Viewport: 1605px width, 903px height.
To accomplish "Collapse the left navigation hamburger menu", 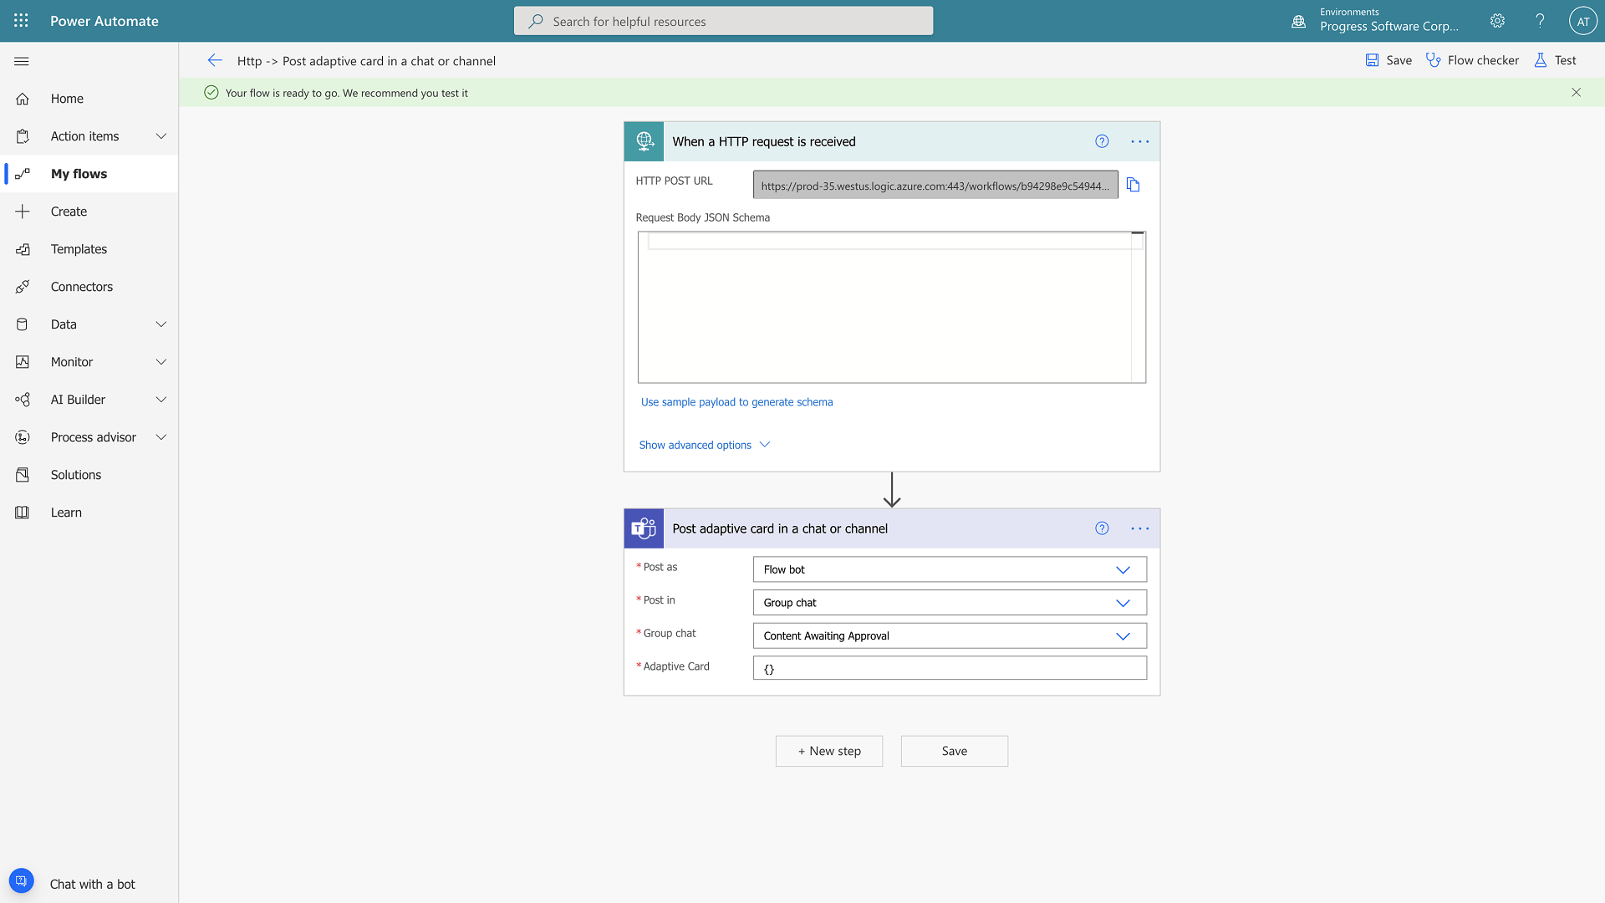I will click(22, 61).
